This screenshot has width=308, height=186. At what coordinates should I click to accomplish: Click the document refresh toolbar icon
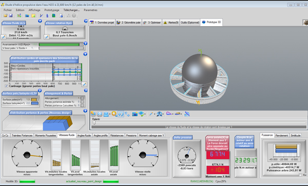61,15
